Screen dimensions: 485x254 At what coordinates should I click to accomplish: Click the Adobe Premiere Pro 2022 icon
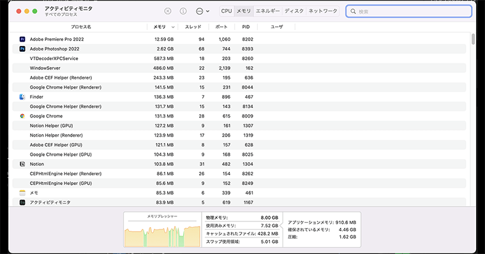tap(22, 40)
